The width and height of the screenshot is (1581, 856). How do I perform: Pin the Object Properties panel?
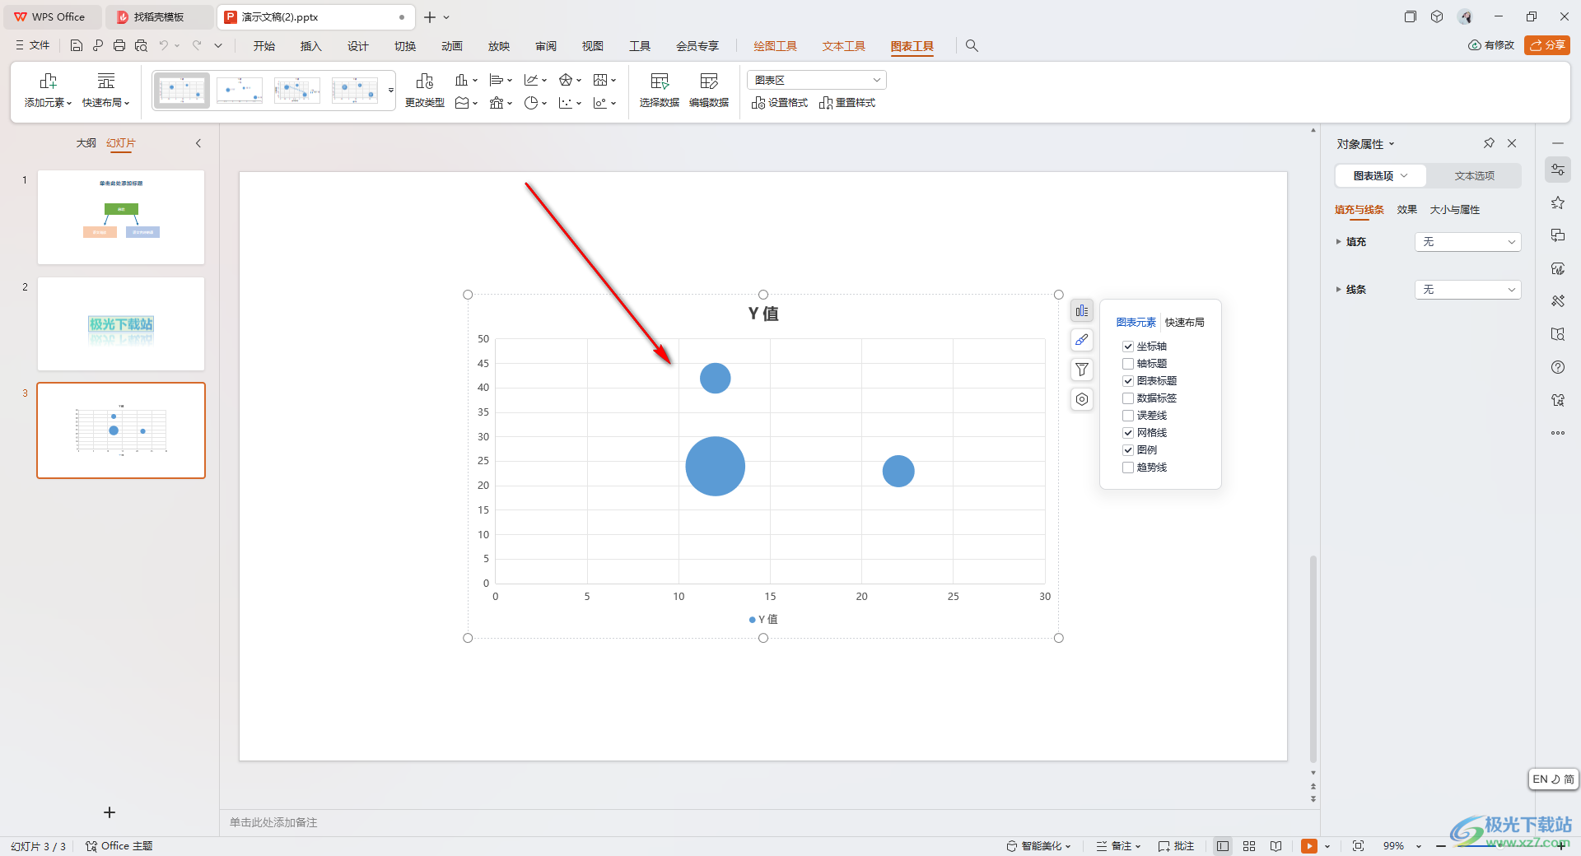click(1489, 143)
